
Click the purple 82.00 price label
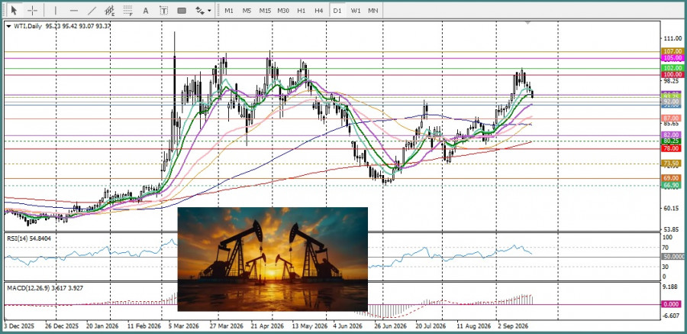[x=671, y=135]
